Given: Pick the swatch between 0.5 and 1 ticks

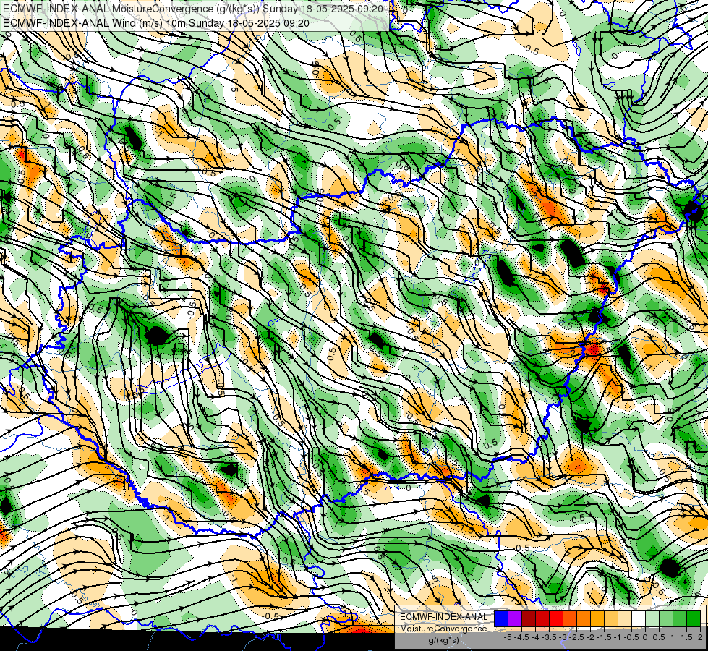Looking at the screenshot, I should click(666, 618).
